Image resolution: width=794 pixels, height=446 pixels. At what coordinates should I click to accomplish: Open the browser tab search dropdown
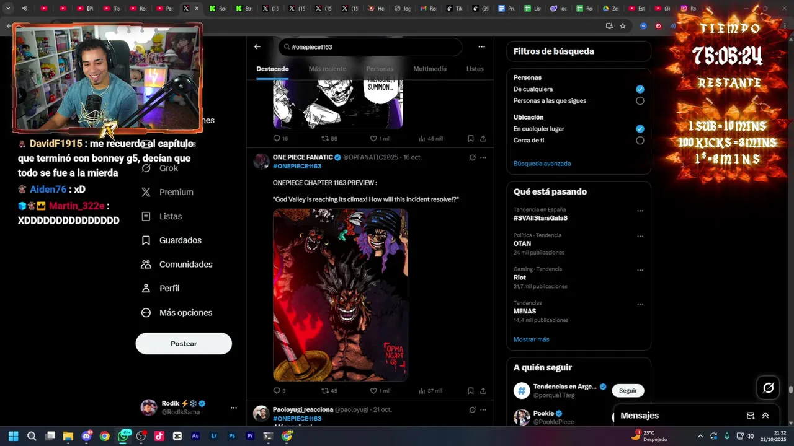pos(8,8)
